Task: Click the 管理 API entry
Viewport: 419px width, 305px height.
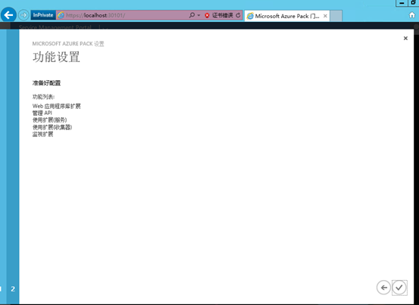Action: pyautogui.click(x=42, y=113)
